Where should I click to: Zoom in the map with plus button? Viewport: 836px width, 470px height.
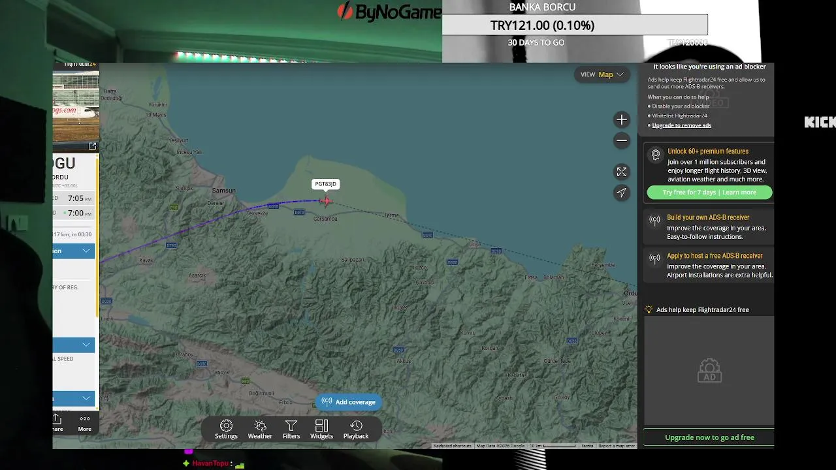pos(622,119)
